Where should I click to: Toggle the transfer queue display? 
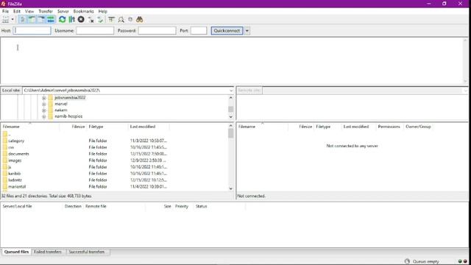tap(51, 20)
